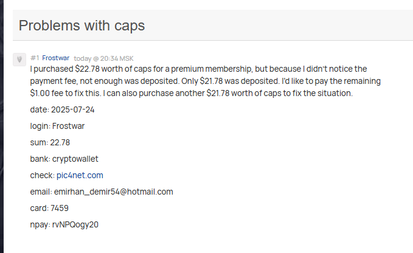Click the emirhan_demir54@hotmail.com email text
413x253 pixels.
coord(114,192)
